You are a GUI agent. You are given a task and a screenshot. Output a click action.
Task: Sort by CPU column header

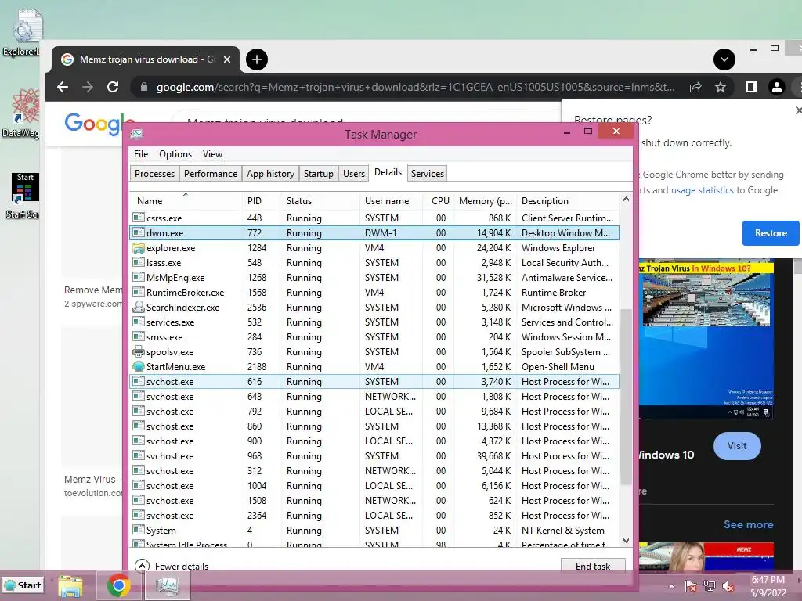tap(440, 201)
